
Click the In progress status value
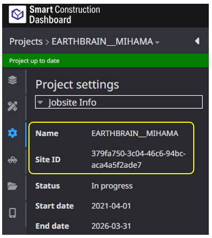click(112, 186)
